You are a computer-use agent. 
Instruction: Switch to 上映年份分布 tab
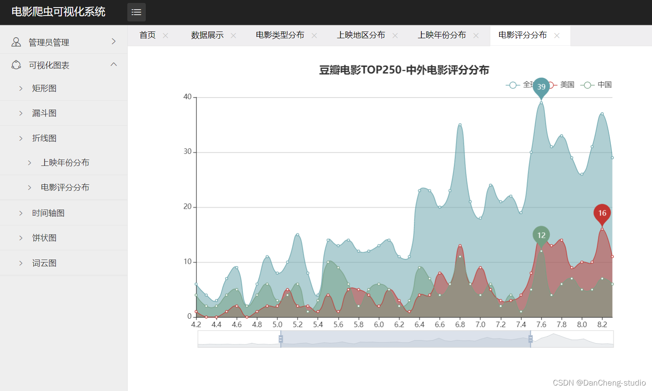tap(442, 35)
